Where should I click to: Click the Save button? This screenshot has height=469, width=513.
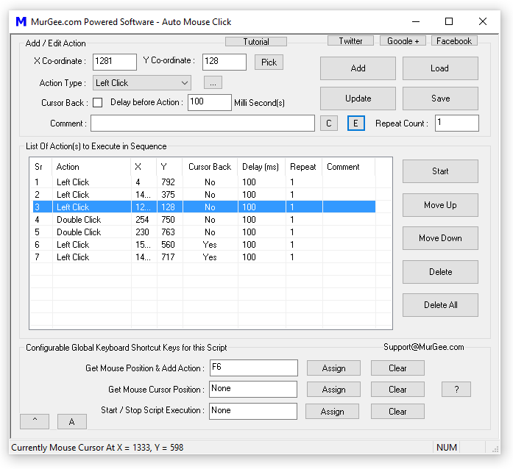[440, 99]
